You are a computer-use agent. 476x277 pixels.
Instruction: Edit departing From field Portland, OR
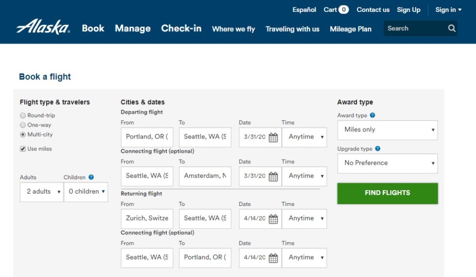[x=147, y=137]
